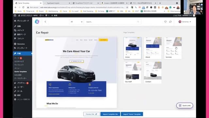Click the Preview Site button

tap(91, 114)
